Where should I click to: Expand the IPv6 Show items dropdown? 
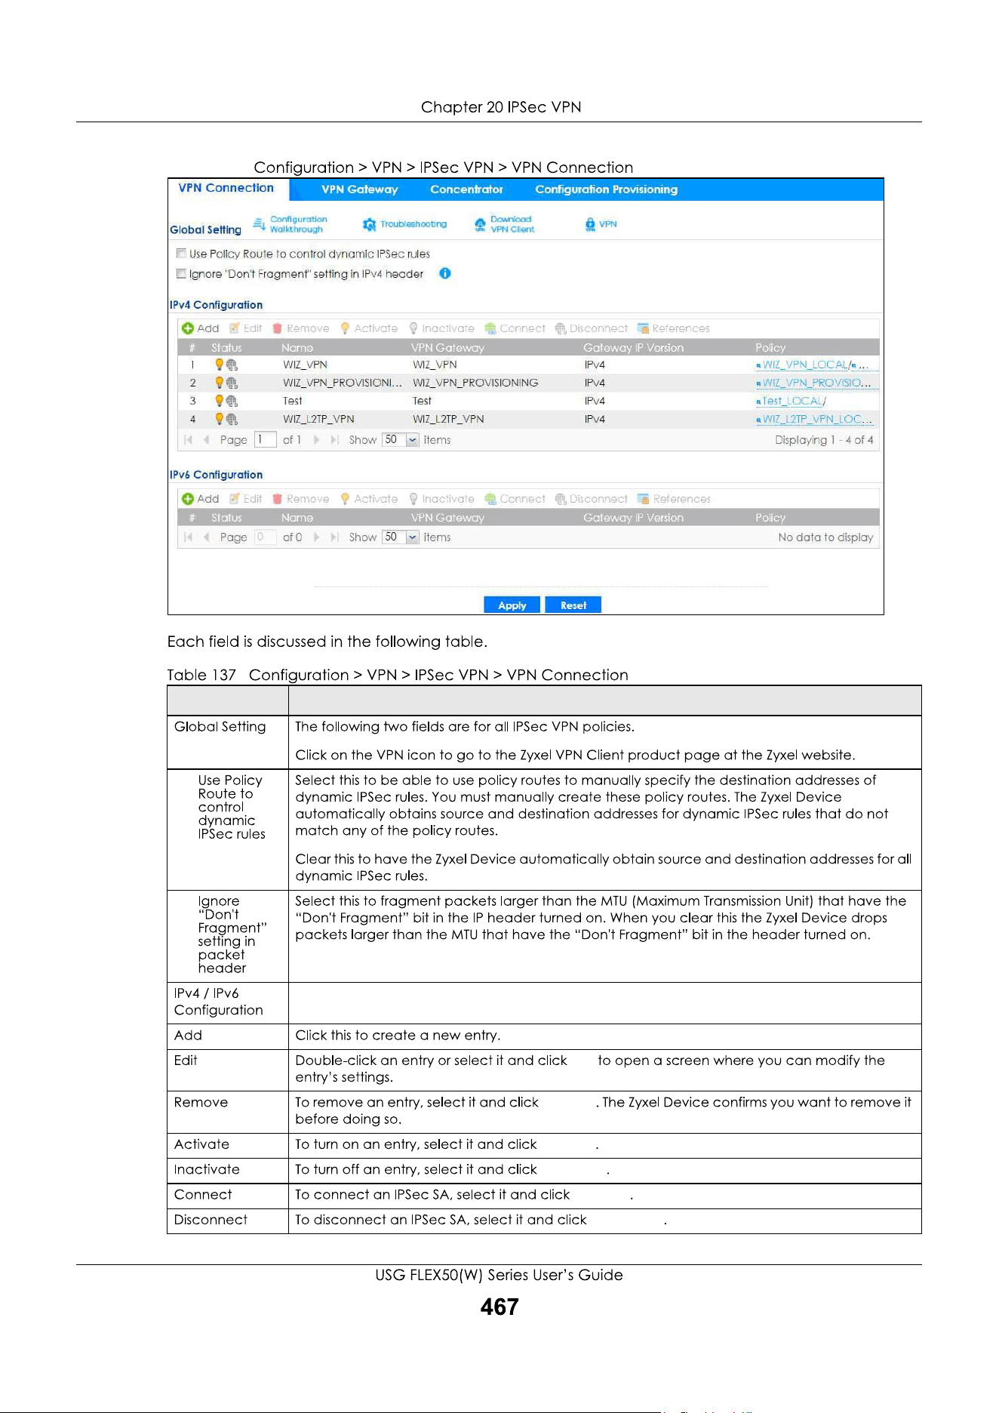tap(412, 537)
